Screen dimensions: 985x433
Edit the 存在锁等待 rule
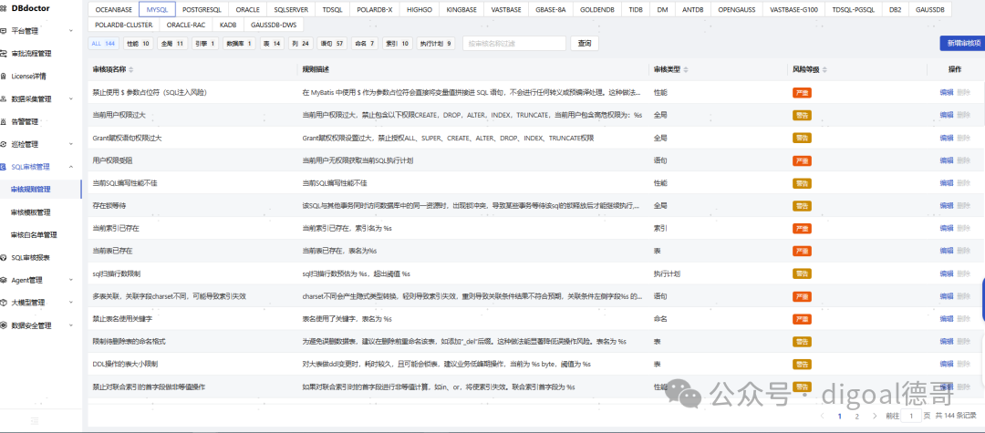point(946,205)
